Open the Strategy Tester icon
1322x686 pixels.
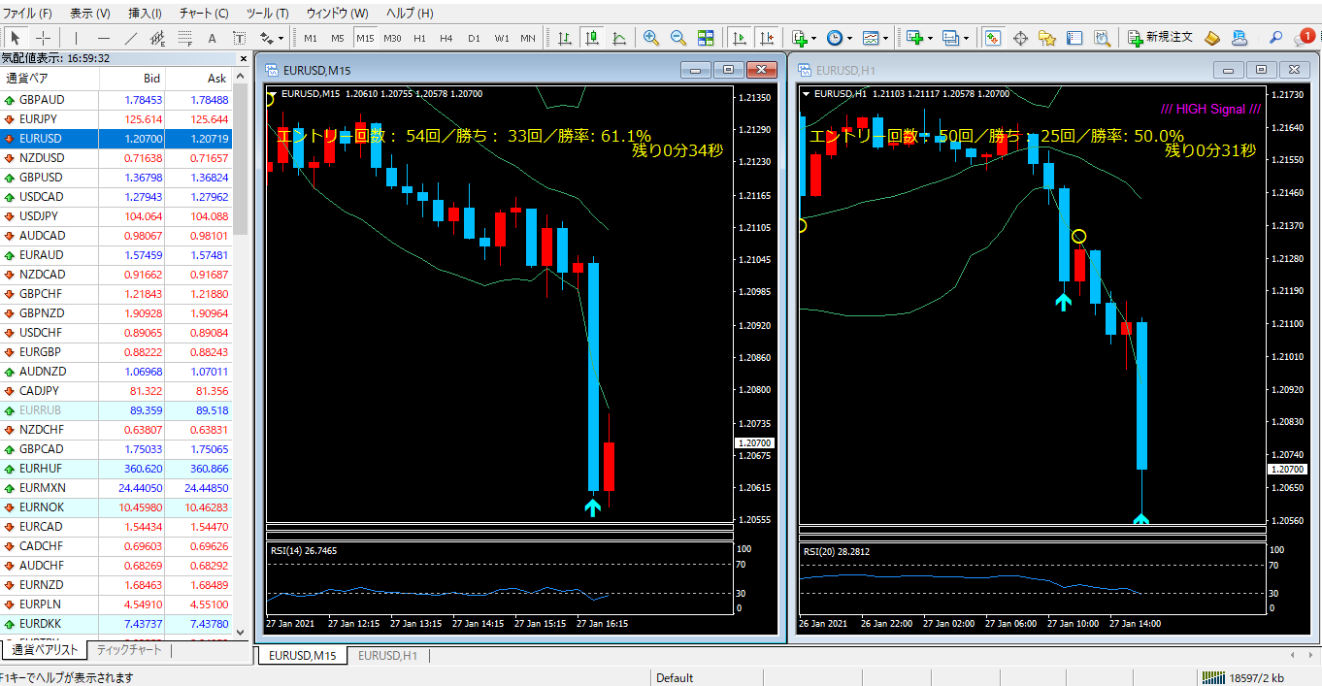[x=1102, y=38]
